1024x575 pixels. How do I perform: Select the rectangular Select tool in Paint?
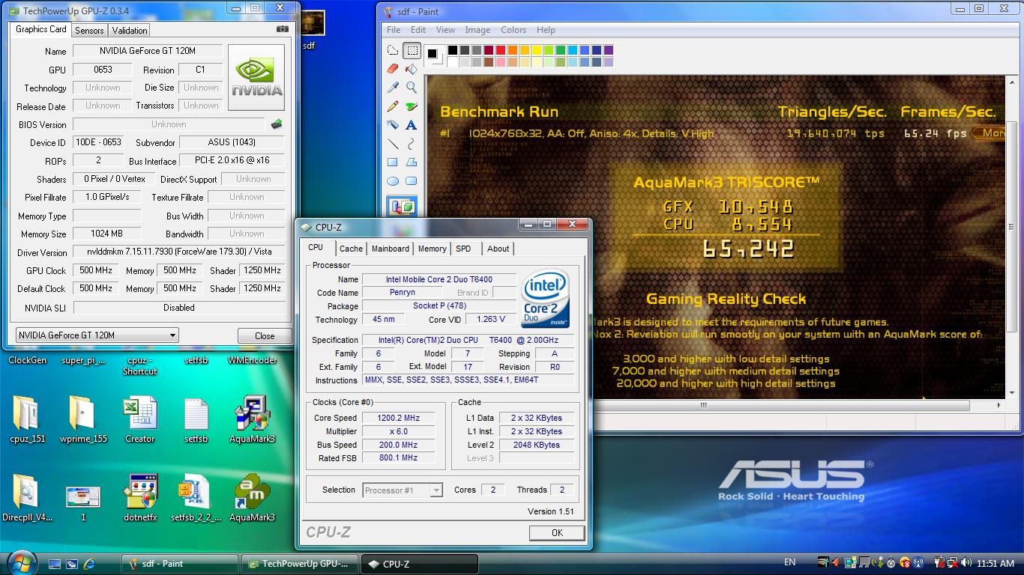[x=412, y=51]
